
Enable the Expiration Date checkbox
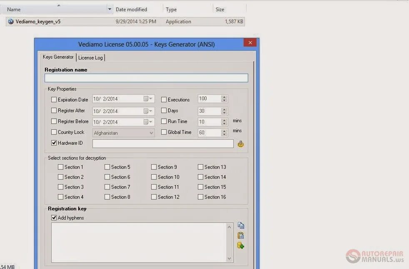[x=54, y=99]
